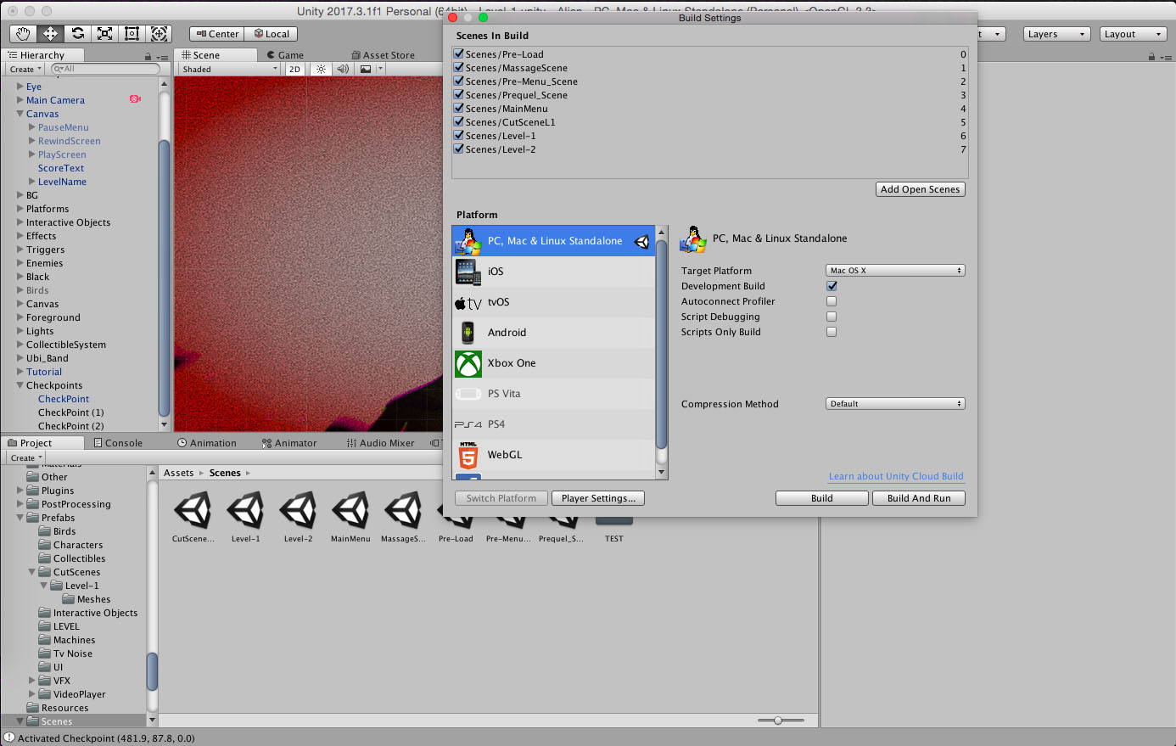
Task: Select the Scale tool in toolbar
Action: click(105, 34)
